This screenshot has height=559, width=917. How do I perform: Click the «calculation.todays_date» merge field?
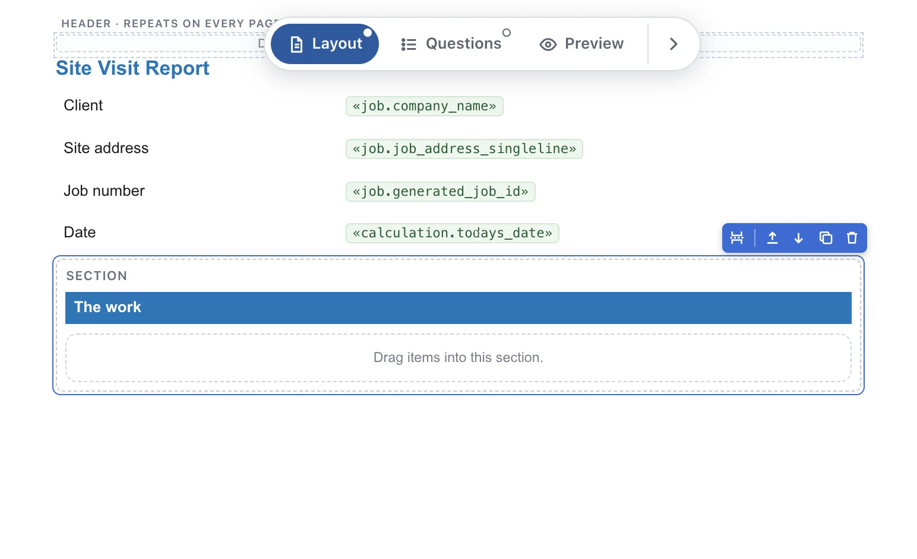pyautogui.click(x=452, y=233)
